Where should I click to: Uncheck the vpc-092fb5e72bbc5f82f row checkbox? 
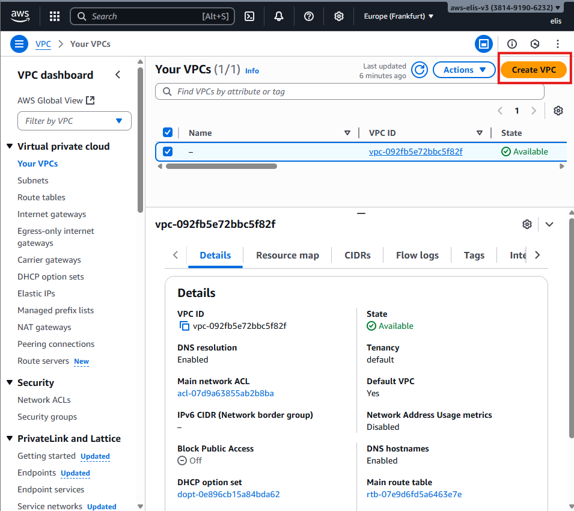point(168,151)
